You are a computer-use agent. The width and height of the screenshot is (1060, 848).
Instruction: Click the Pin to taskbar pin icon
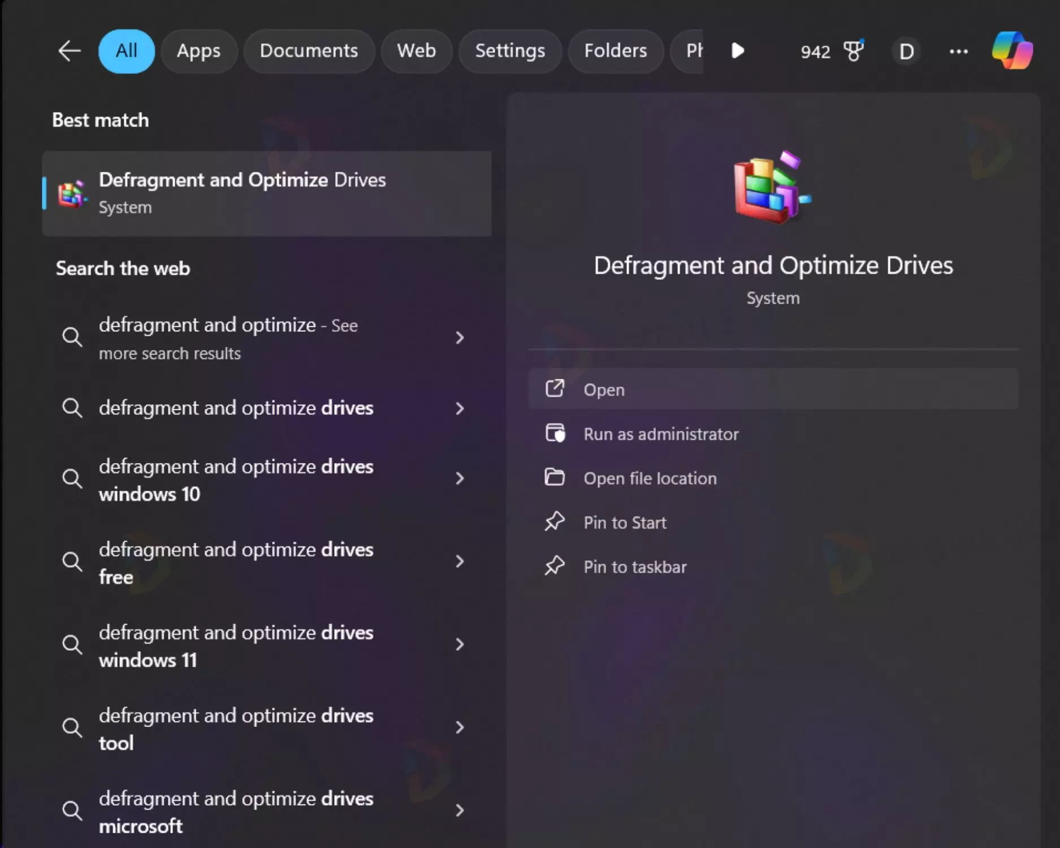pyautogui.click(x=555, y=565)
